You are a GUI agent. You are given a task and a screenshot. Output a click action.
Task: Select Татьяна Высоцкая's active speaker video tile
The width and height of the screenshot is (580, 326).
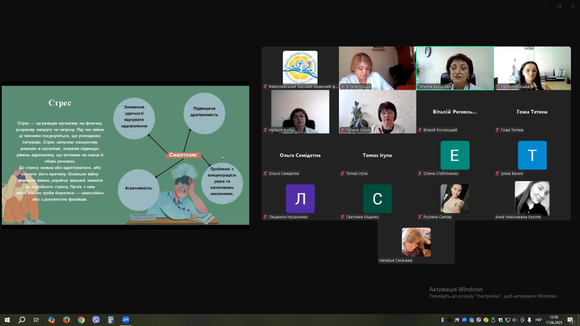[454, 68]
